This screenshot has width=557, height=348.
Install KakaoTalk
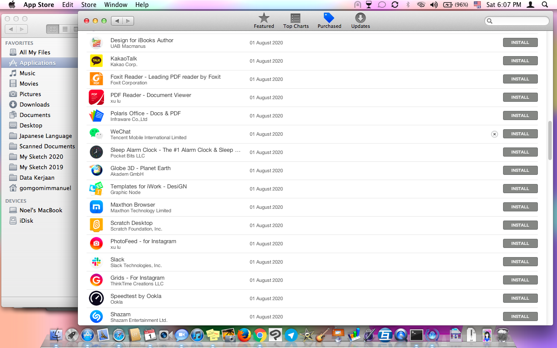click(x=520, y=61)
